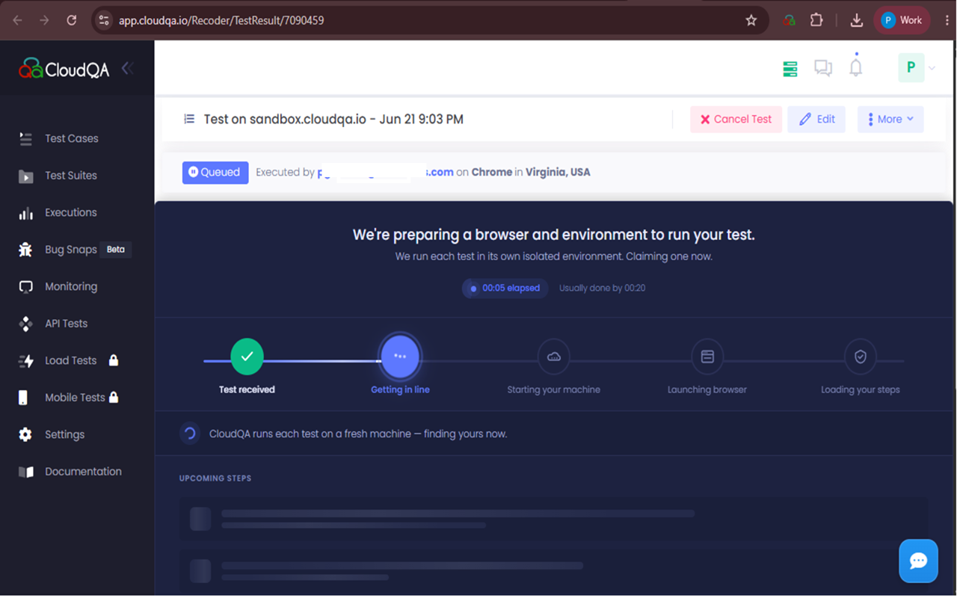The width and height of the screenshot is (957, 598).
Task: Open Test Suites in the sidebar
Action: coord(70,176)
